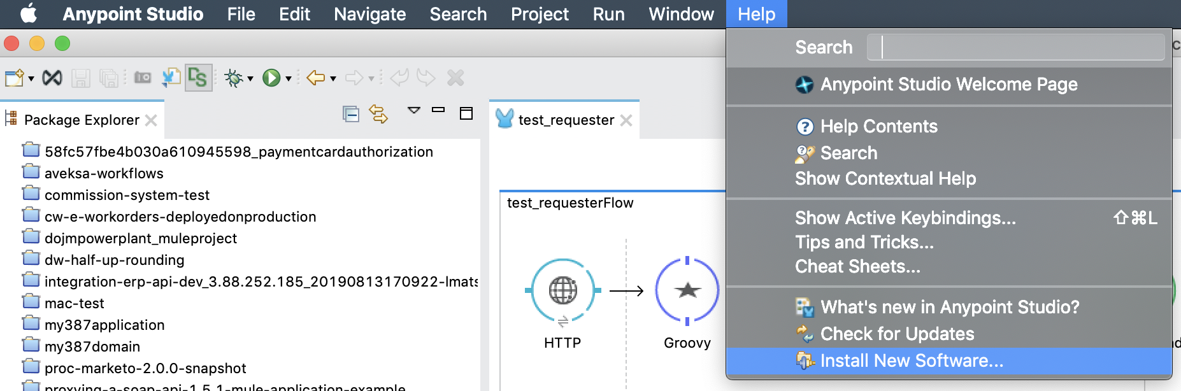The height and width of the screenshot is (391, 1181).
Task: Open the Run button dropdown arrow
Action: coord(289,79)
